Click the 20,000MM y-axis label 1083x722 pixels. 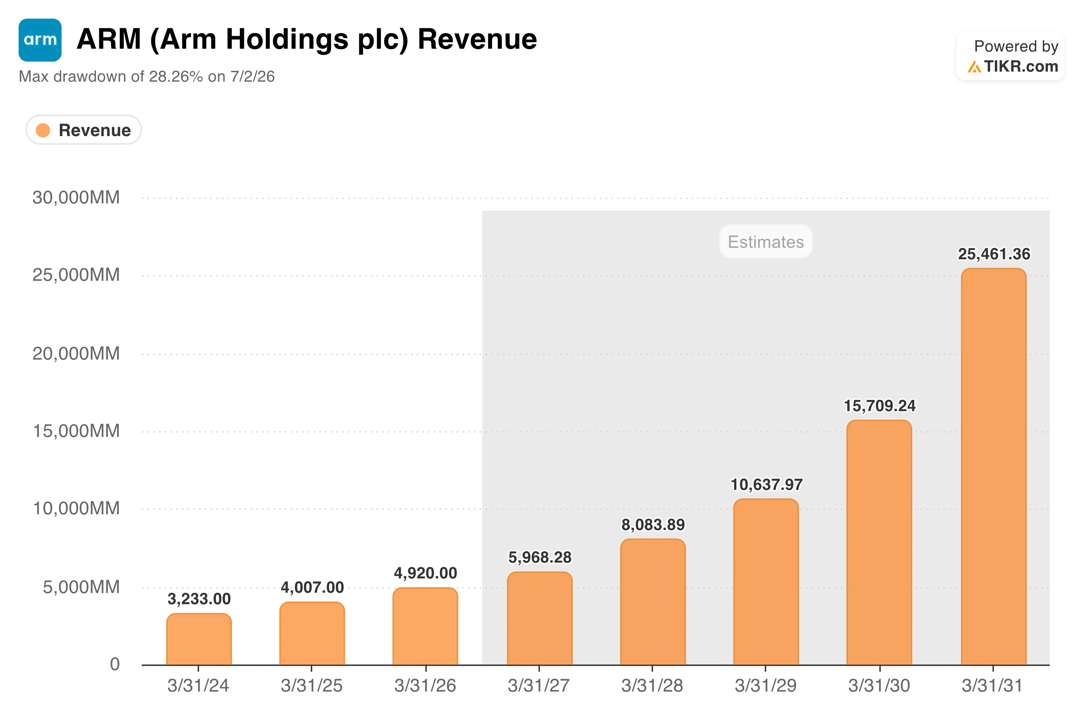[x=76, y=353]
